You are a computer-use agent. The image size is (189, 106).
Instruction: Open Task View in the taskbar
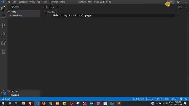[16, 103]
